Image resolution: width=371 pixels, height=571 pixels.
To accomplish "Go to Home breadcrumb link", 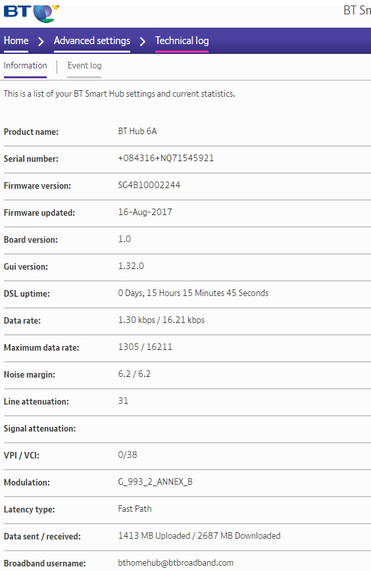I will [x=16, y=40].
